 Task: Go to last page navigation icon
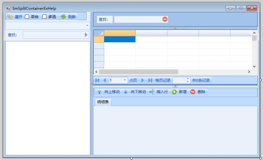150,80
